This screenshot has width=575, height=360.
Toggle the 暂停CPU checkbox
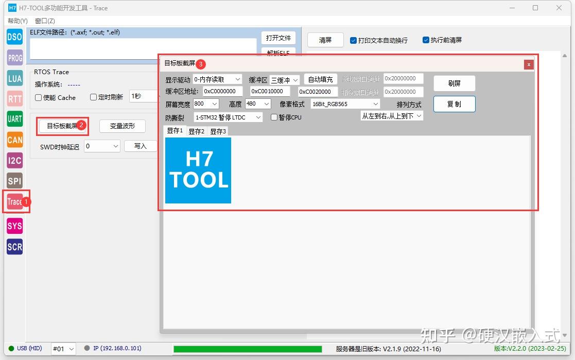pyautogui.click(x=274, y=117)
